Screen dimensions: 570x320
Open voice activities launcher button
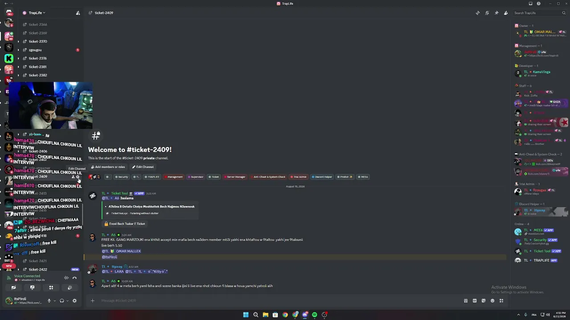click(x=51, y=288)
